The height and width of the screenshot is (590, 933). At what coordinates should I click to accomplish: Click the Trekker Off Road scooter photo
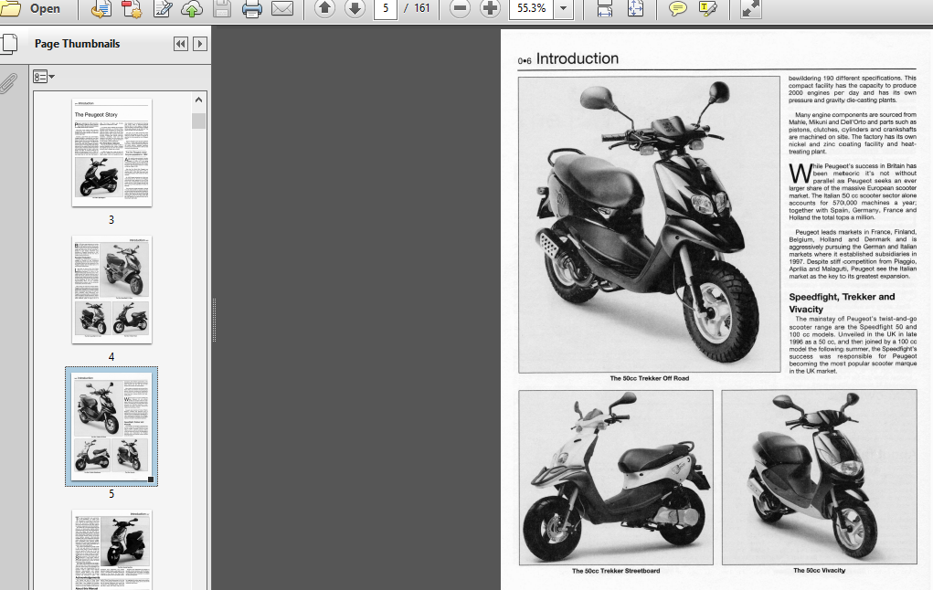click(649, 225)
